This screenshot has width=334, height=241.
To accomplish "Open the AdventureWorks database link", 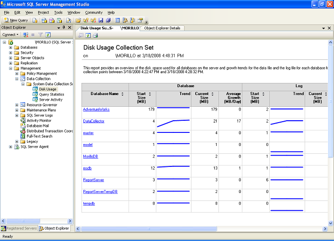I will click(x=96, y=110).
